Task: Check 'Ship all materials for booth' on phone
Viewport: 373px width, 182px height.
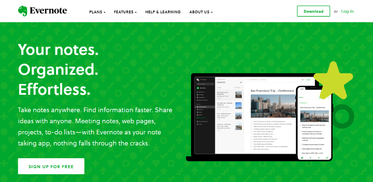Action: [301, 125]
